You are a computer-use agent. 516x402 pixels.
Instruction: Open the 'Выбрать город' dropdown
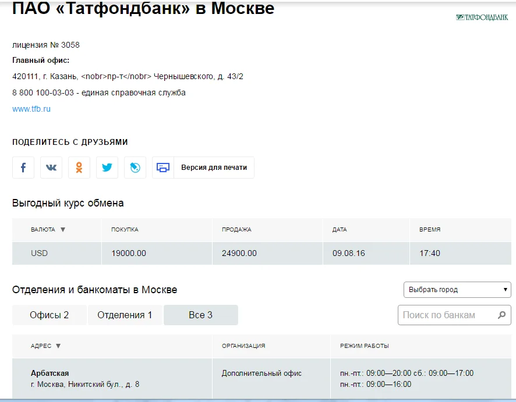457,290
